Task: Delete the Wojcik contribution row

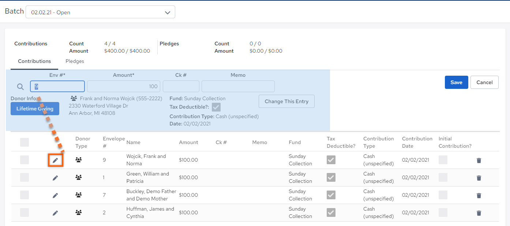Action: coord(479,160)
